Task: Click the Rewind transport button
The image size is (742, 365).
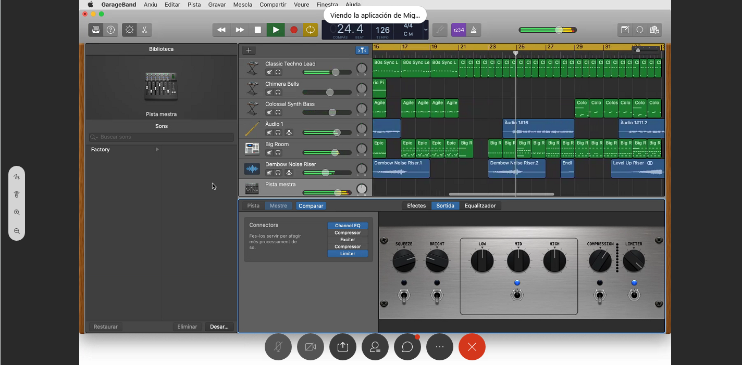Action: [221, 30]
